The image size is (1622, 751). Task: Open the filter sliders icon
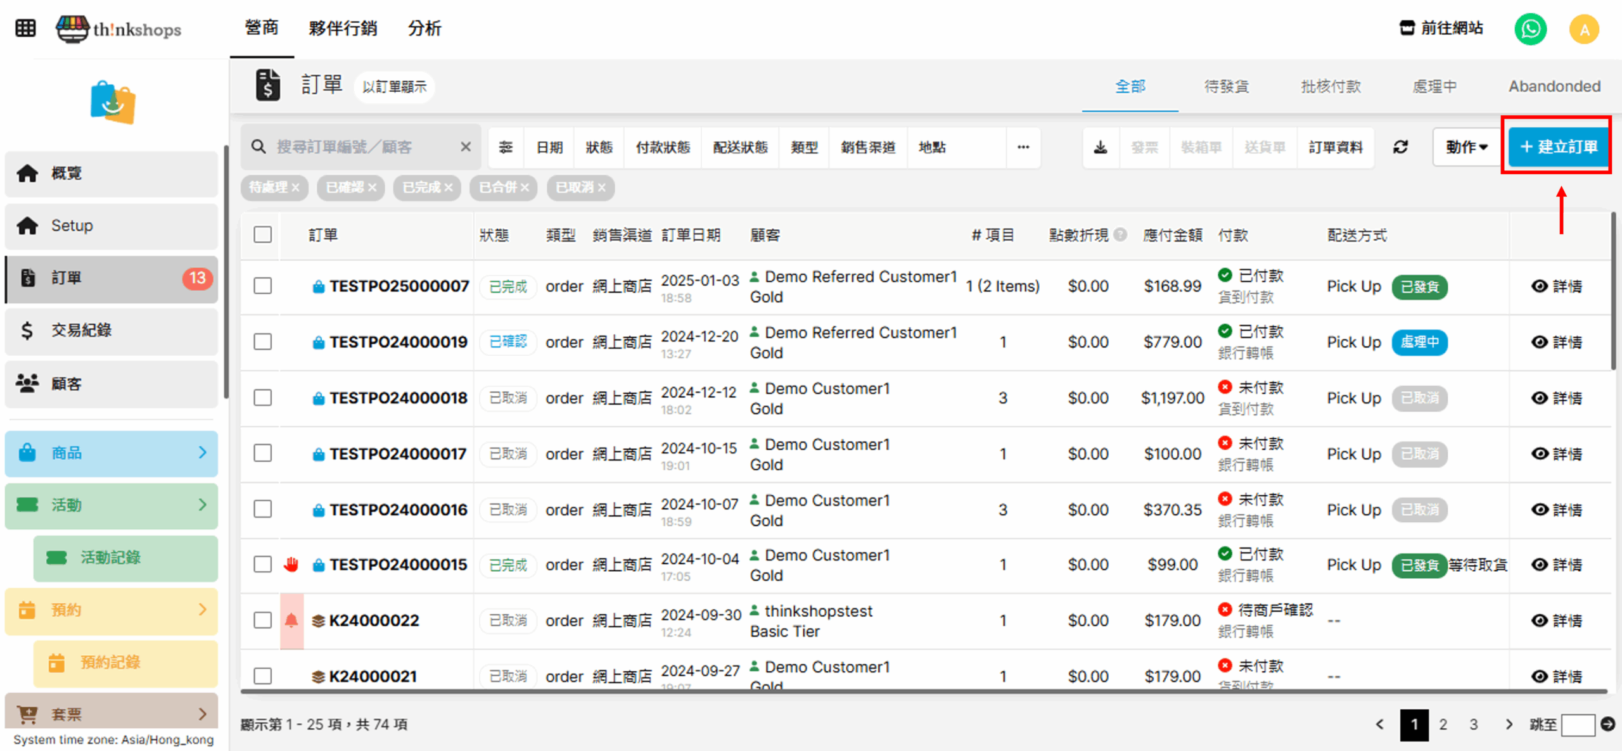pyautogui.click(x=506, y=148)
